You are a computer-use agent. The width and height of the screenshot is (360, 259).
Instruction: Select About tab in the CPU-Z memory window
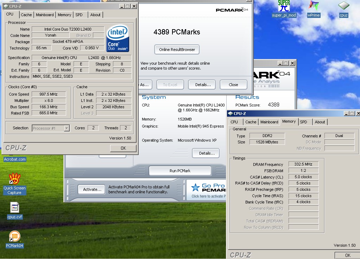320,122
